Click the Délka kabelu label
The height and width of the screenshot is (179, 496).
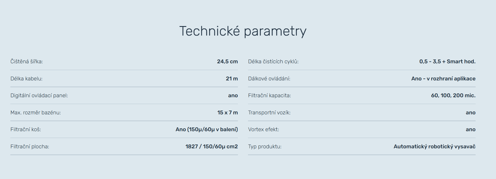click(x=26, y=79)
